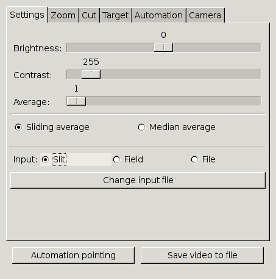Image resolution: width=276 pixels, height=279 pixels.
Task: Select the Target tab
Action: click(x=116, y=15)
